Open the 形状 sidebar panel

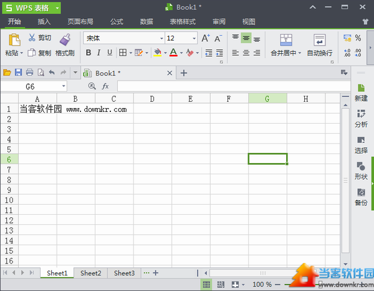click(361, 171)
